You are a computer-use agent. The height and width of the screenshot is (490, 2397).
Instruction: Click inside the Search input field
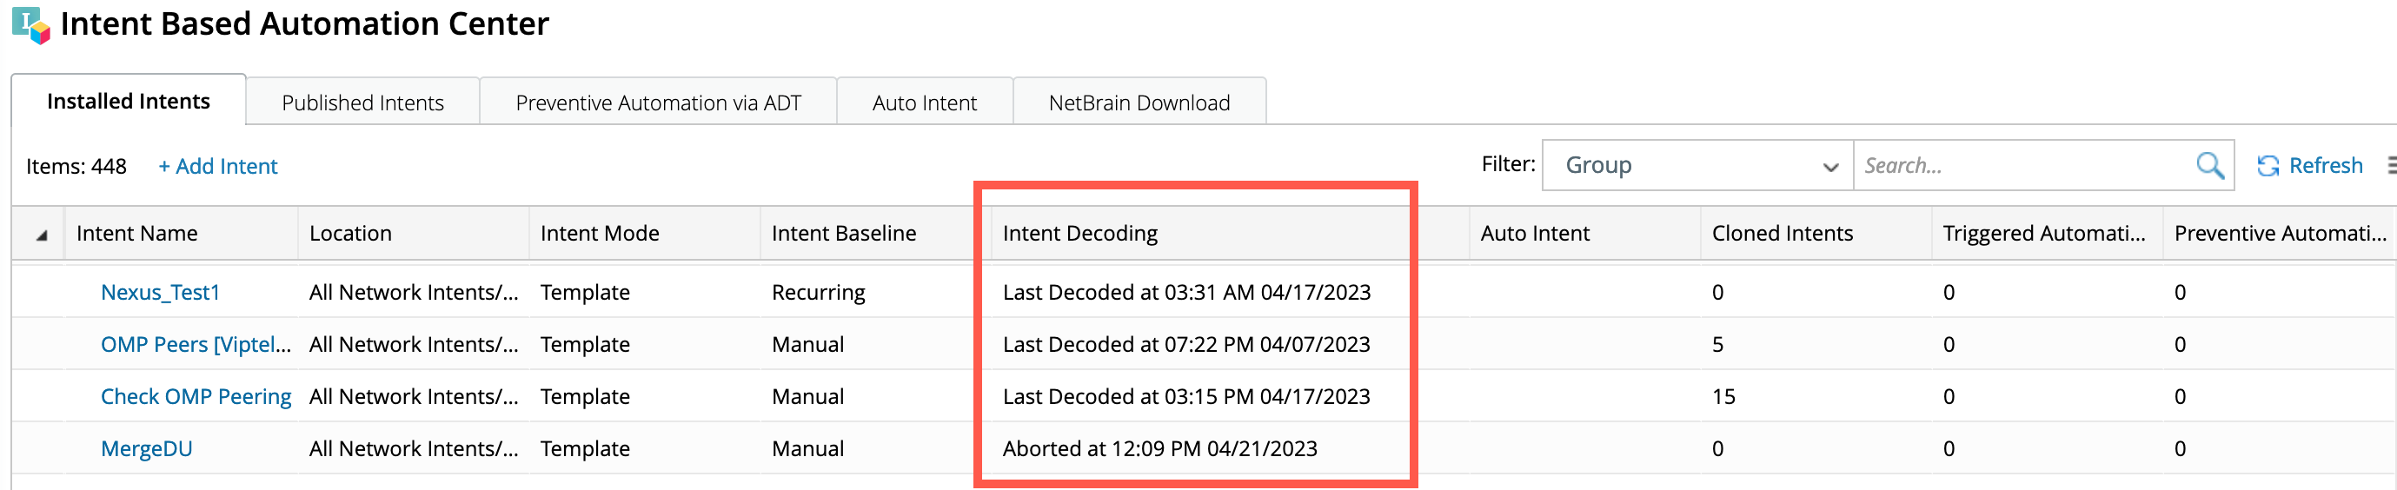pyautogui.click(x=2019, y=167)
